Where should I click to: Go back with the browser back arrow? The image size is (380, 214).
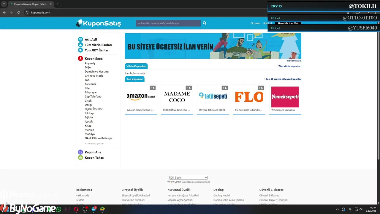point(4,12)
